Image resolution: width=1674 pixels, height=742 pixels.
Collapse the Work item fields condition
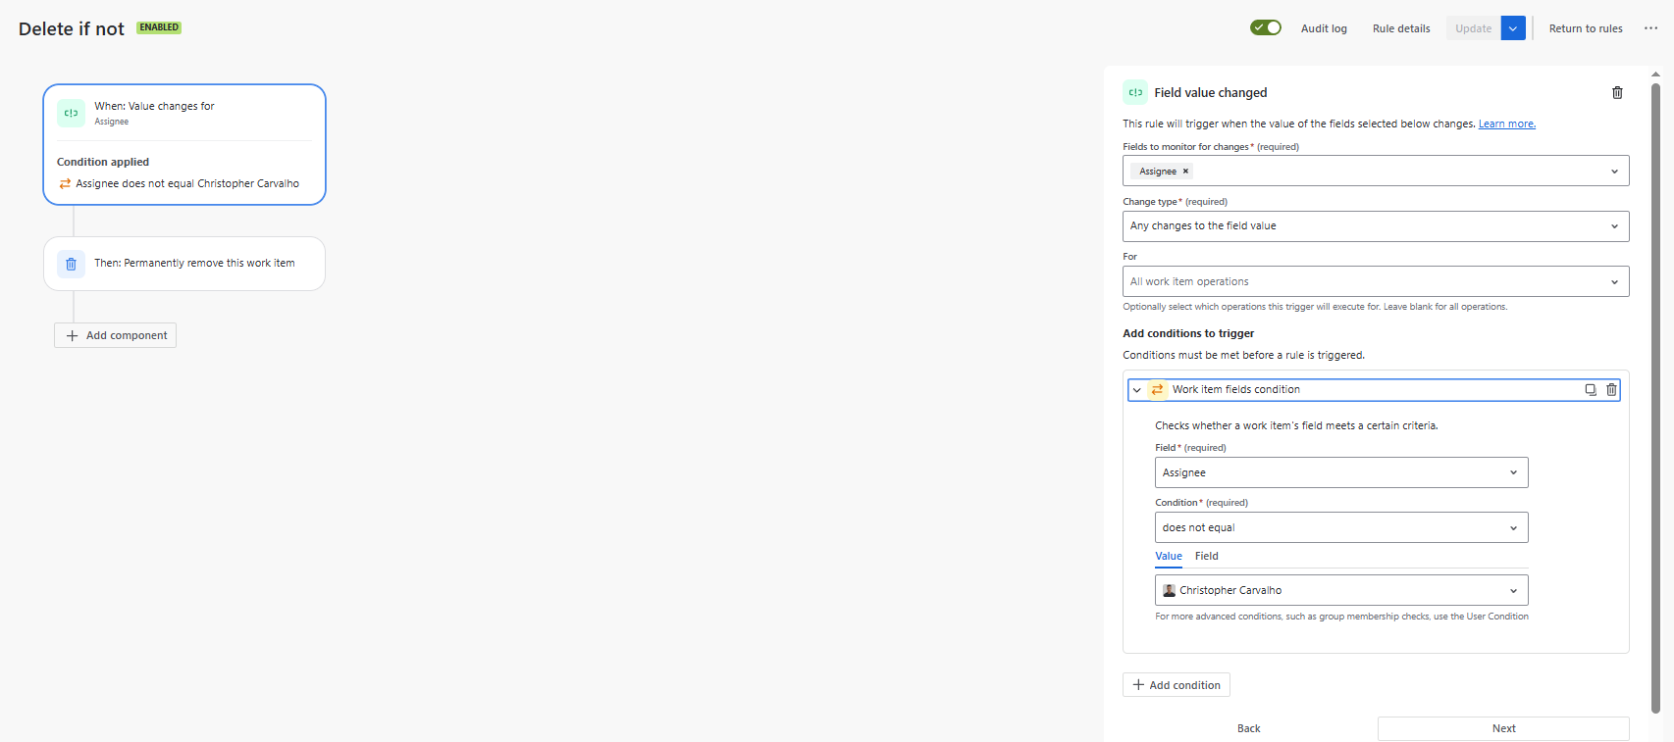tap(1137, 390)
